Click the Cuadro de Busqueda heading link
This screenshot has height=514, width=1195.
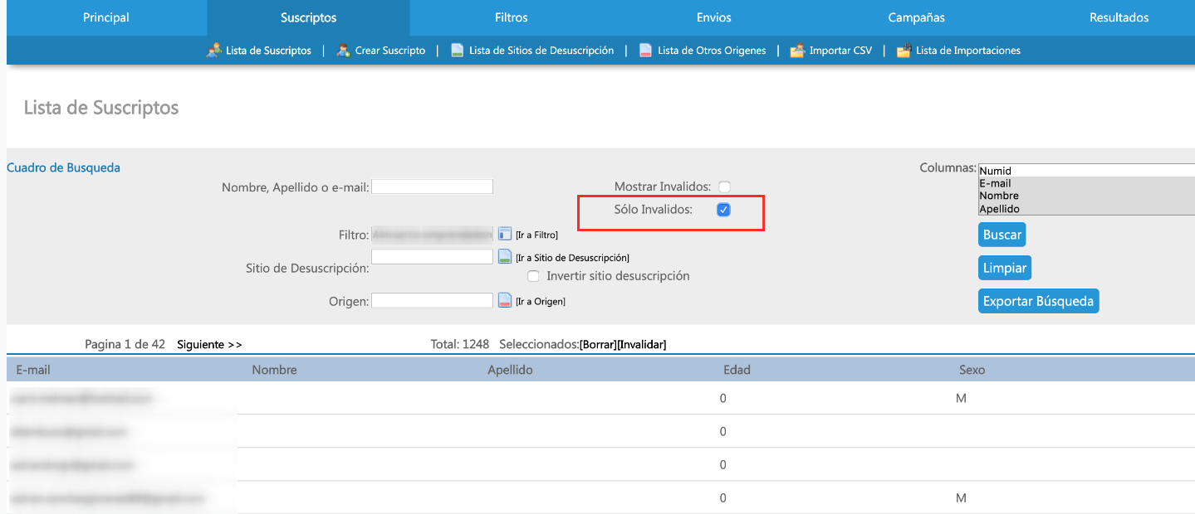63,167
